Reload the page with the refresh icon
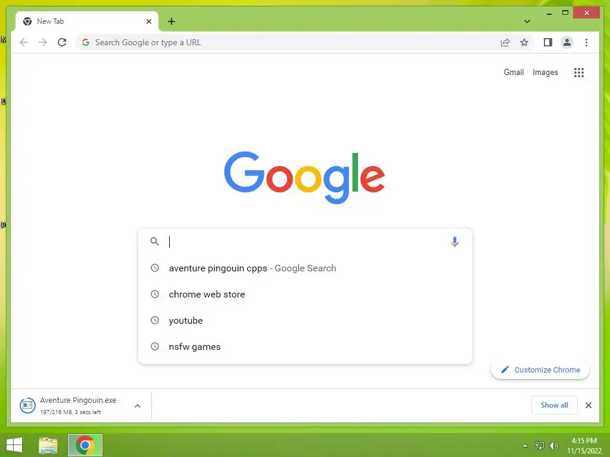Screen dimensions: 610x457 pyautogui.click(x=62, y=42)
